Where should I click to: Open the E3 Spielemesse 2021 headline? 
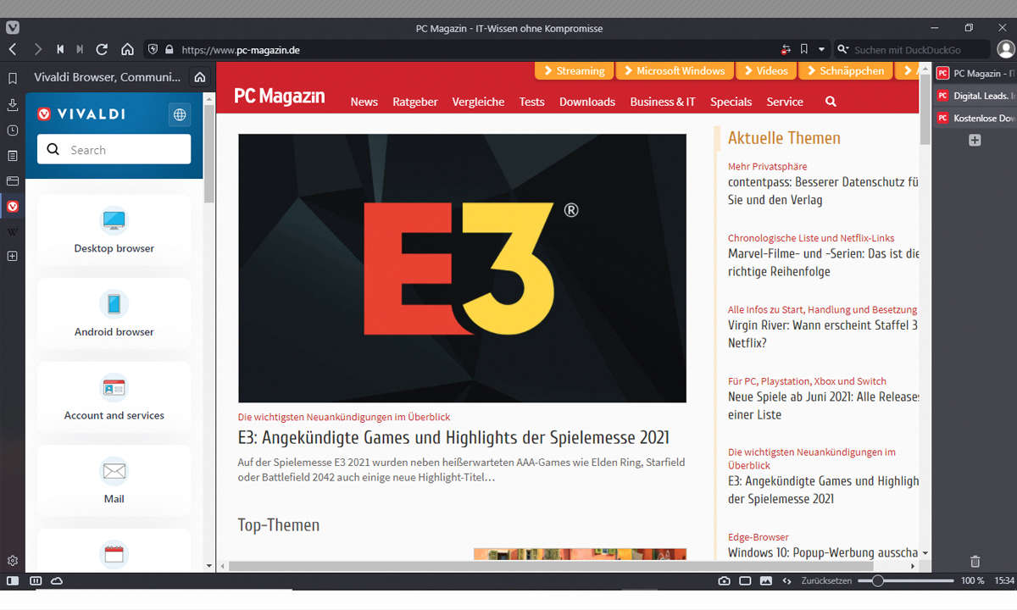tap(453, 438)
